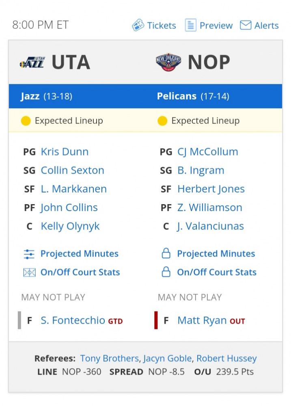Open CJ McCollum player page
291x406 pixels.
[208, 152]
